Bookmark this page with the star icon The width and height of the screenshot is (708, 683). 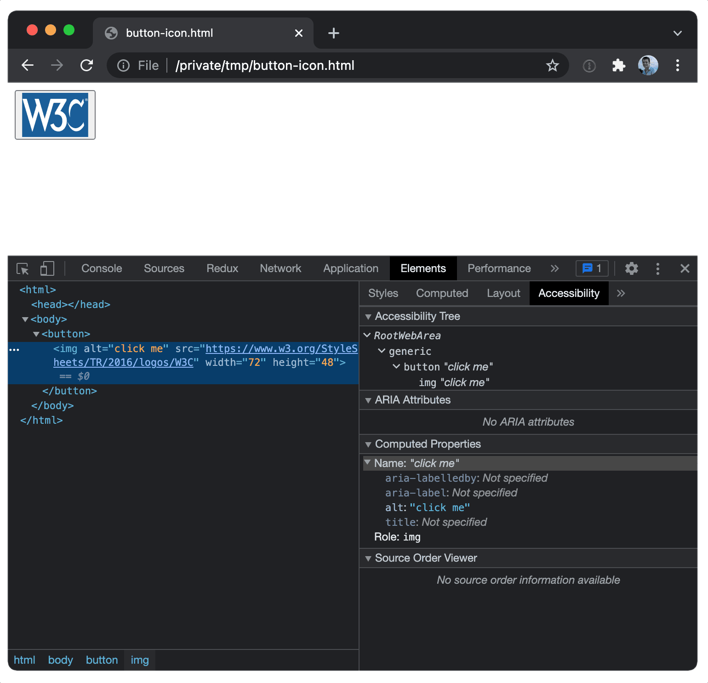(x=553, y=65)
